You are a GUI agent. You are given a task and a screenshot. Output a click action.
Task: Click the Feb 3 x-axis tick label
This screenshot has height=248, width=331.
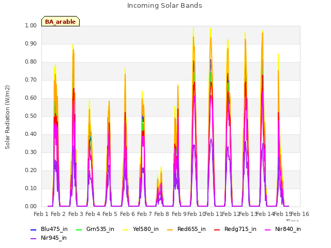(x=76, y=214)
